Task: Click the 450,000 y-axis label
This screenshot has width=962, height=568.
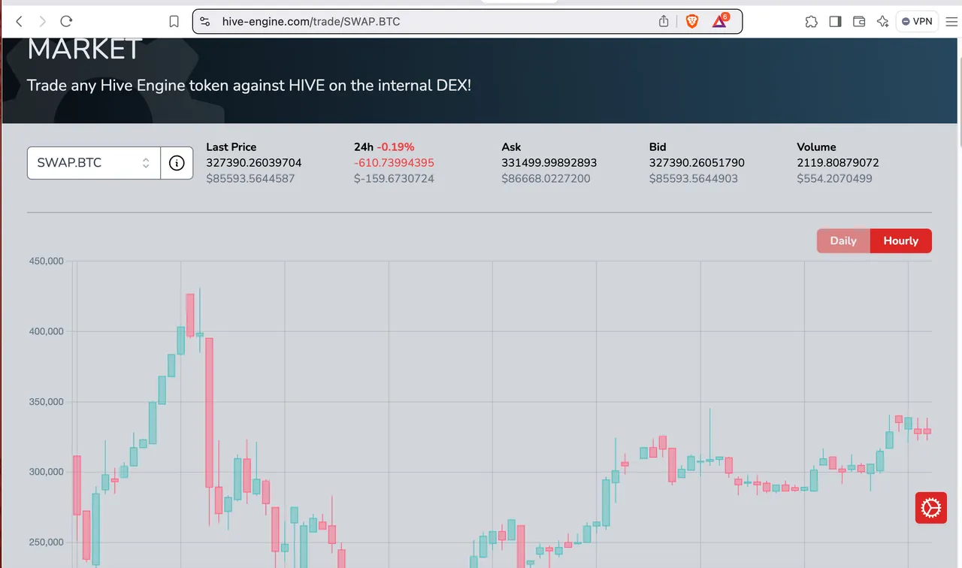Action: click(46, 261)
